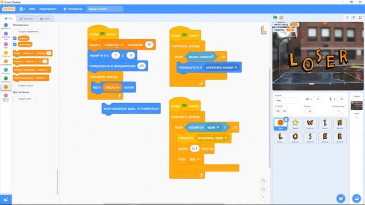This screenshot has width=365, height=205.
Task: Switch to the small stage layout
Action: coord(347,18)
